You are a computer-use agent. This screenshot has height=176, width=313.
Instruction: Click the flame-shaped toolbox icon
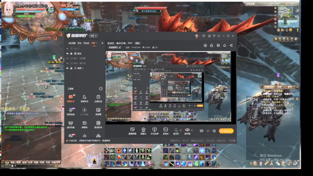pyautogui.click(x=85, y=136)
